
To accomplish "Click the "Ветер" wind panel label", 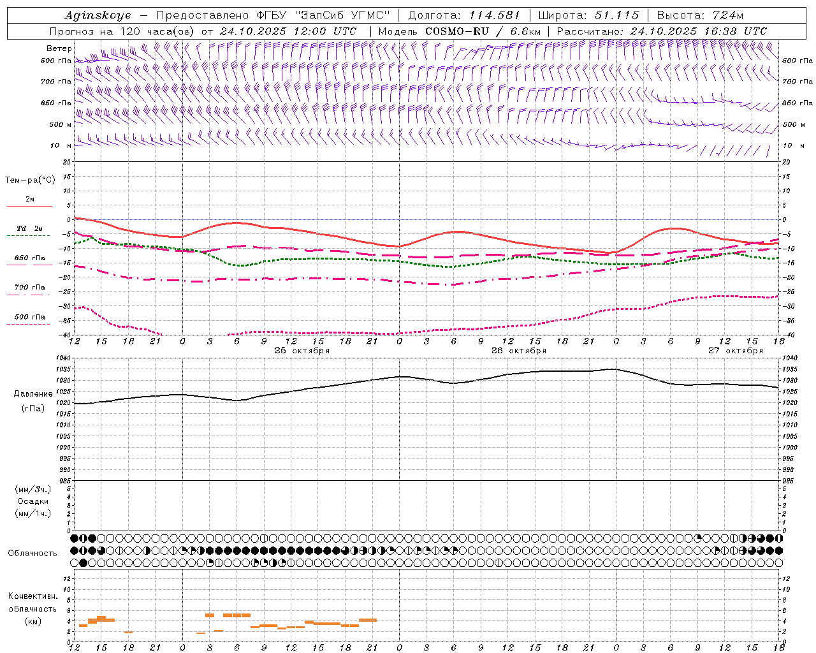I will [x=59, y=48].
